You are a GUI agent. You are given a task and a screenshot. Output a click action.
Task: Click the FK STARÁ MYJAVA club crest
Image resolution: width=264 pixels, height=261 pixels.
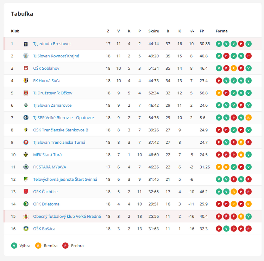point(26,167)
